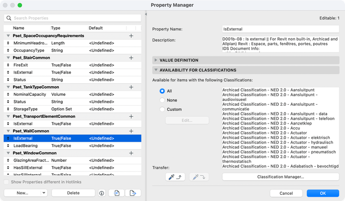Open the New button dropdown arrow
345x201 pixels.
coord(44,193)
